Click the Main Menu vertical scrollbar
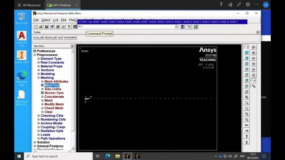This screenshot has width=285, height=160. pyautogui.click(x=73, y=100)
